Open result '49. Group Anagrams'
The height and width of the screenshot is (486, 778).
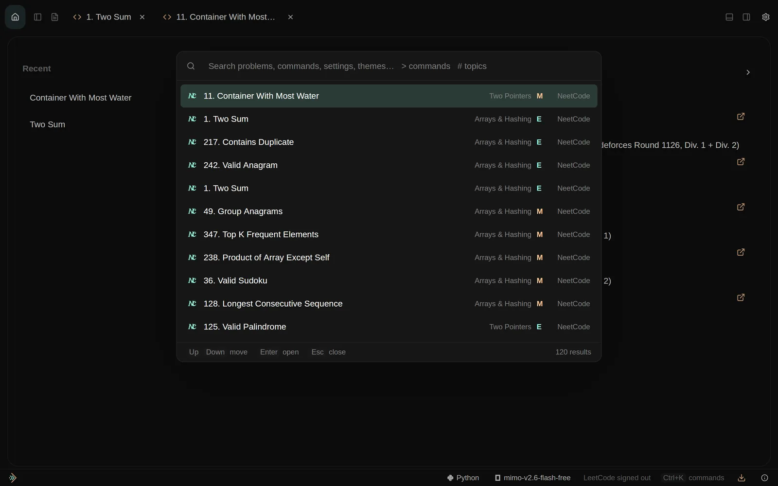[x=389, y=211]
